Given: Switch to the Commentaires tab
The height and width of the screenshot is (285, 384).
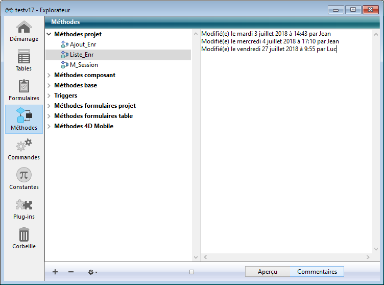Looking at the screenshot, I should pyautogui.click(x=317, y=272).
